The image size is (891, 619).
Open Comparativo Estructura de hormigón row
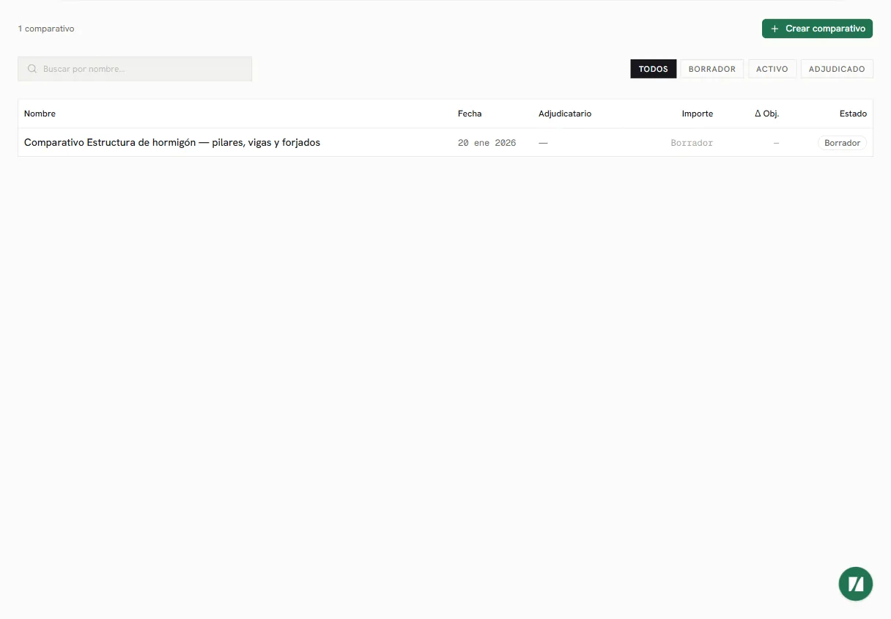(x=445, y=143)
